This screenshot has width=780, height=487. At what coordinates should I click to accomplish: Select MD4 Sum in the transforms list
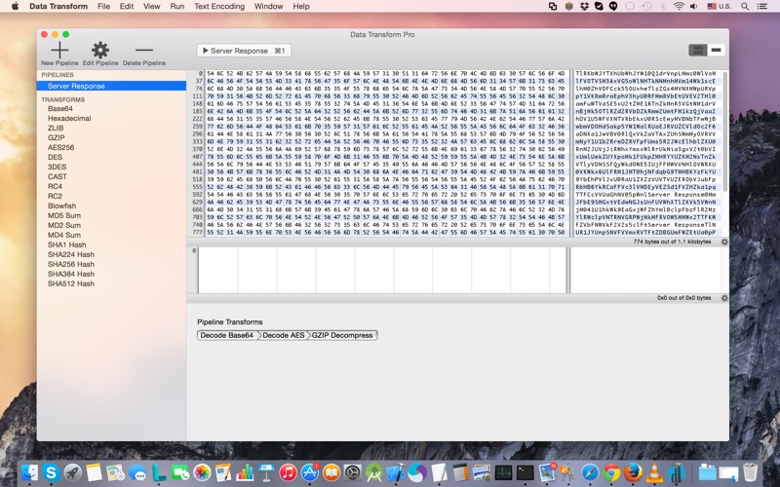pyautogui.click(x=64, y=235)
